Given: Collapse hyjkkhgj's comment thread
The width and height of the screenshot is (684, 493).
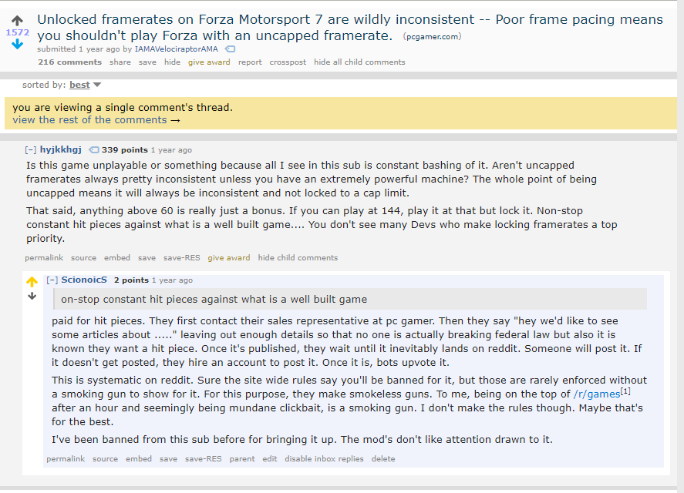Looking at the screenshot, I should tap(30, 150).
